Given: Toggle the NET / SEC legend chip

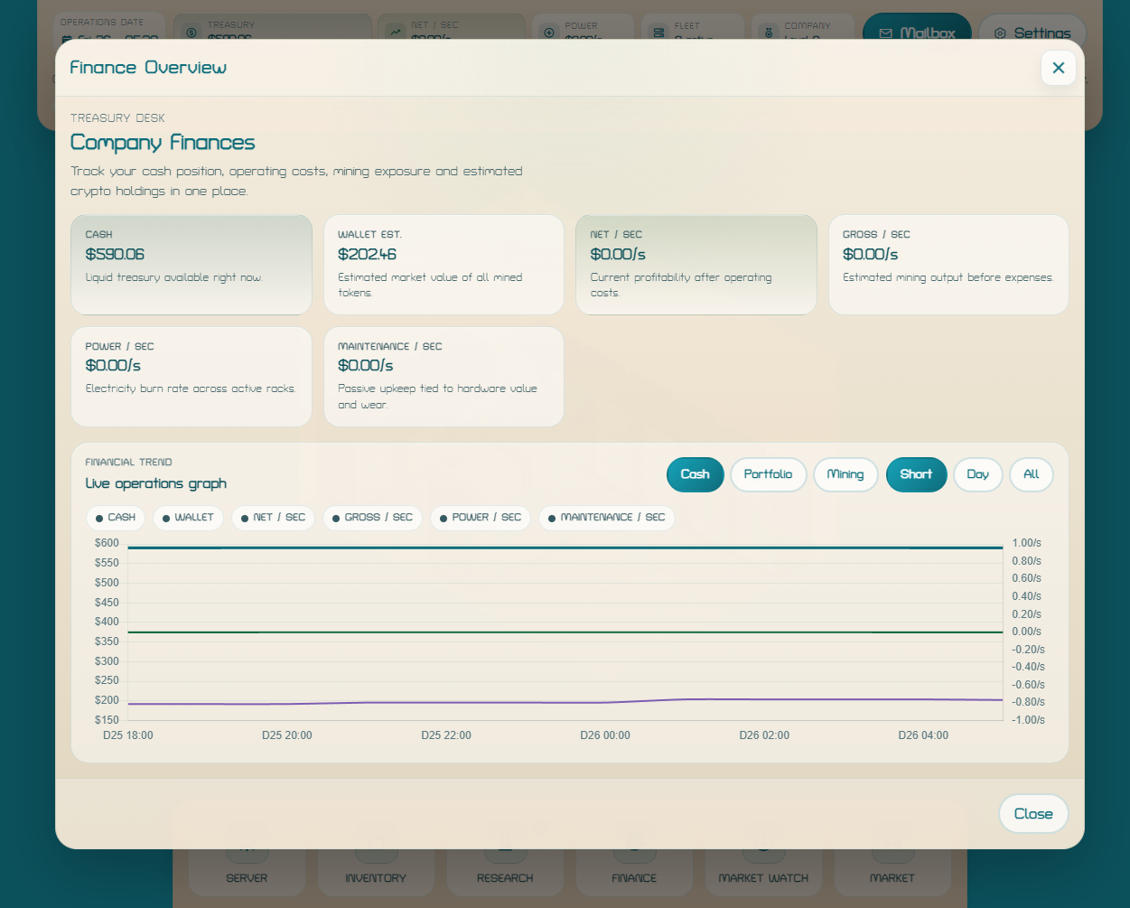Looking at the screenshot, I should pos(273,518).
